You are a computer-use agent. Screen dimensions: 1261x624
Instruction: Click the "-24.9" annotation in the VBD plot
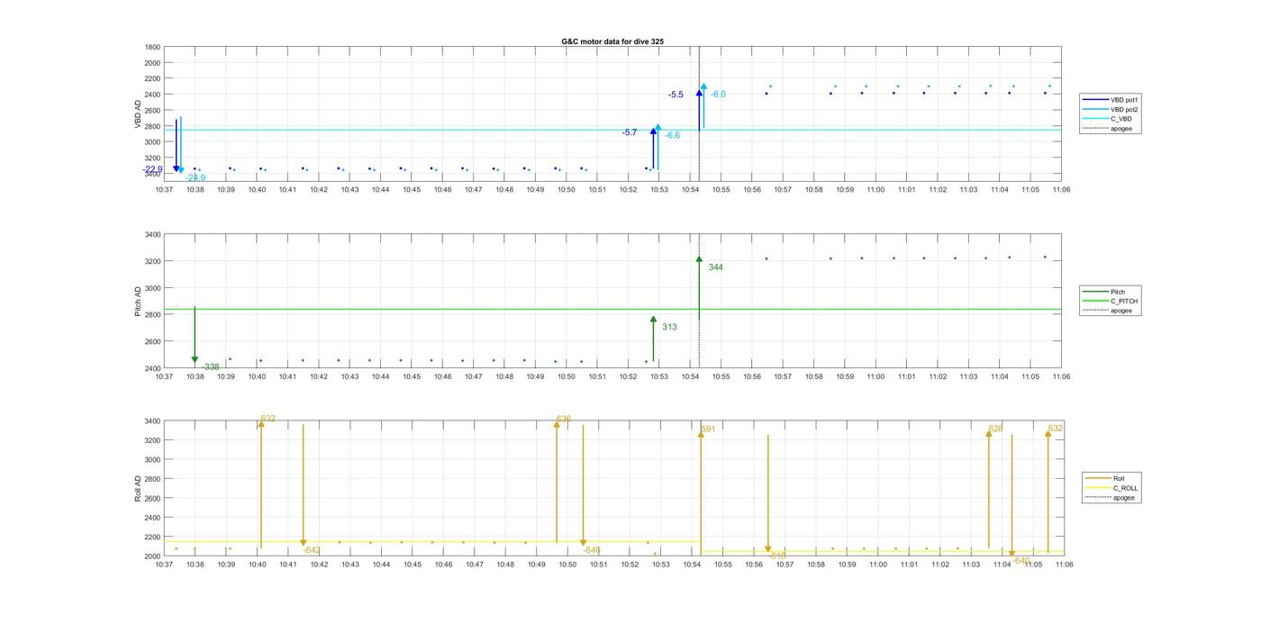tap(195, 177)
